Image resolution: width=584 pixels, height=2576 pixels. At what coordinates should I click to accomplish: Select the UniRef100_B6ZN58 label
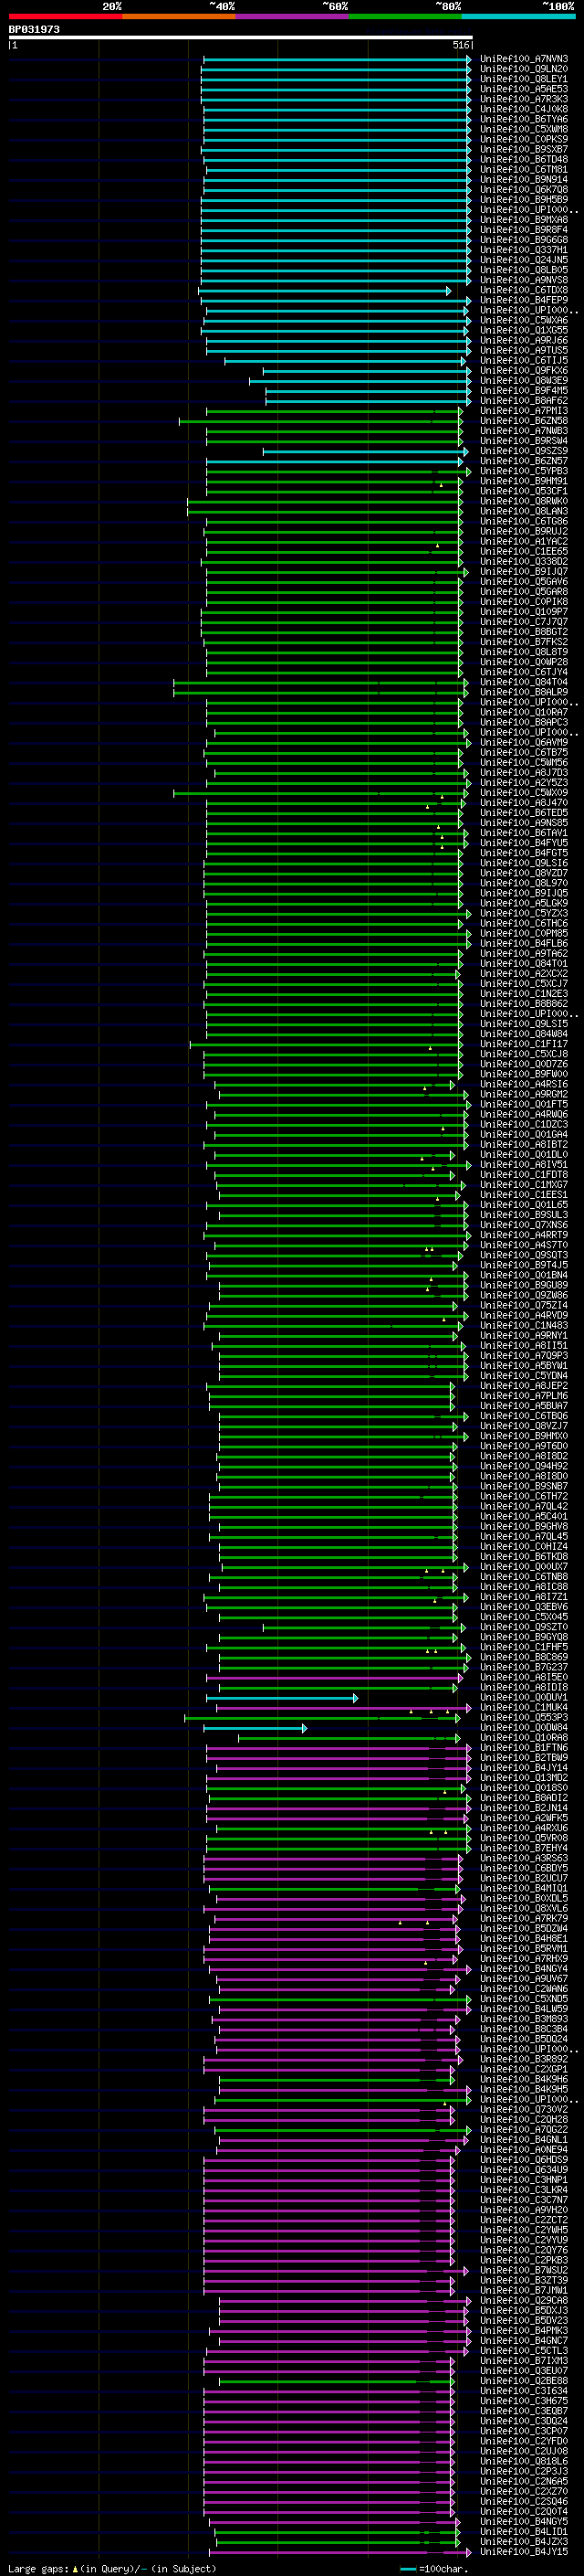coord(524,421)
